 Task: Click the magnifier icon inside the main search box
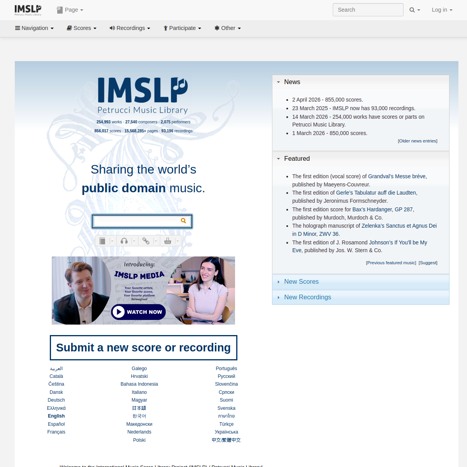point(183,221)
